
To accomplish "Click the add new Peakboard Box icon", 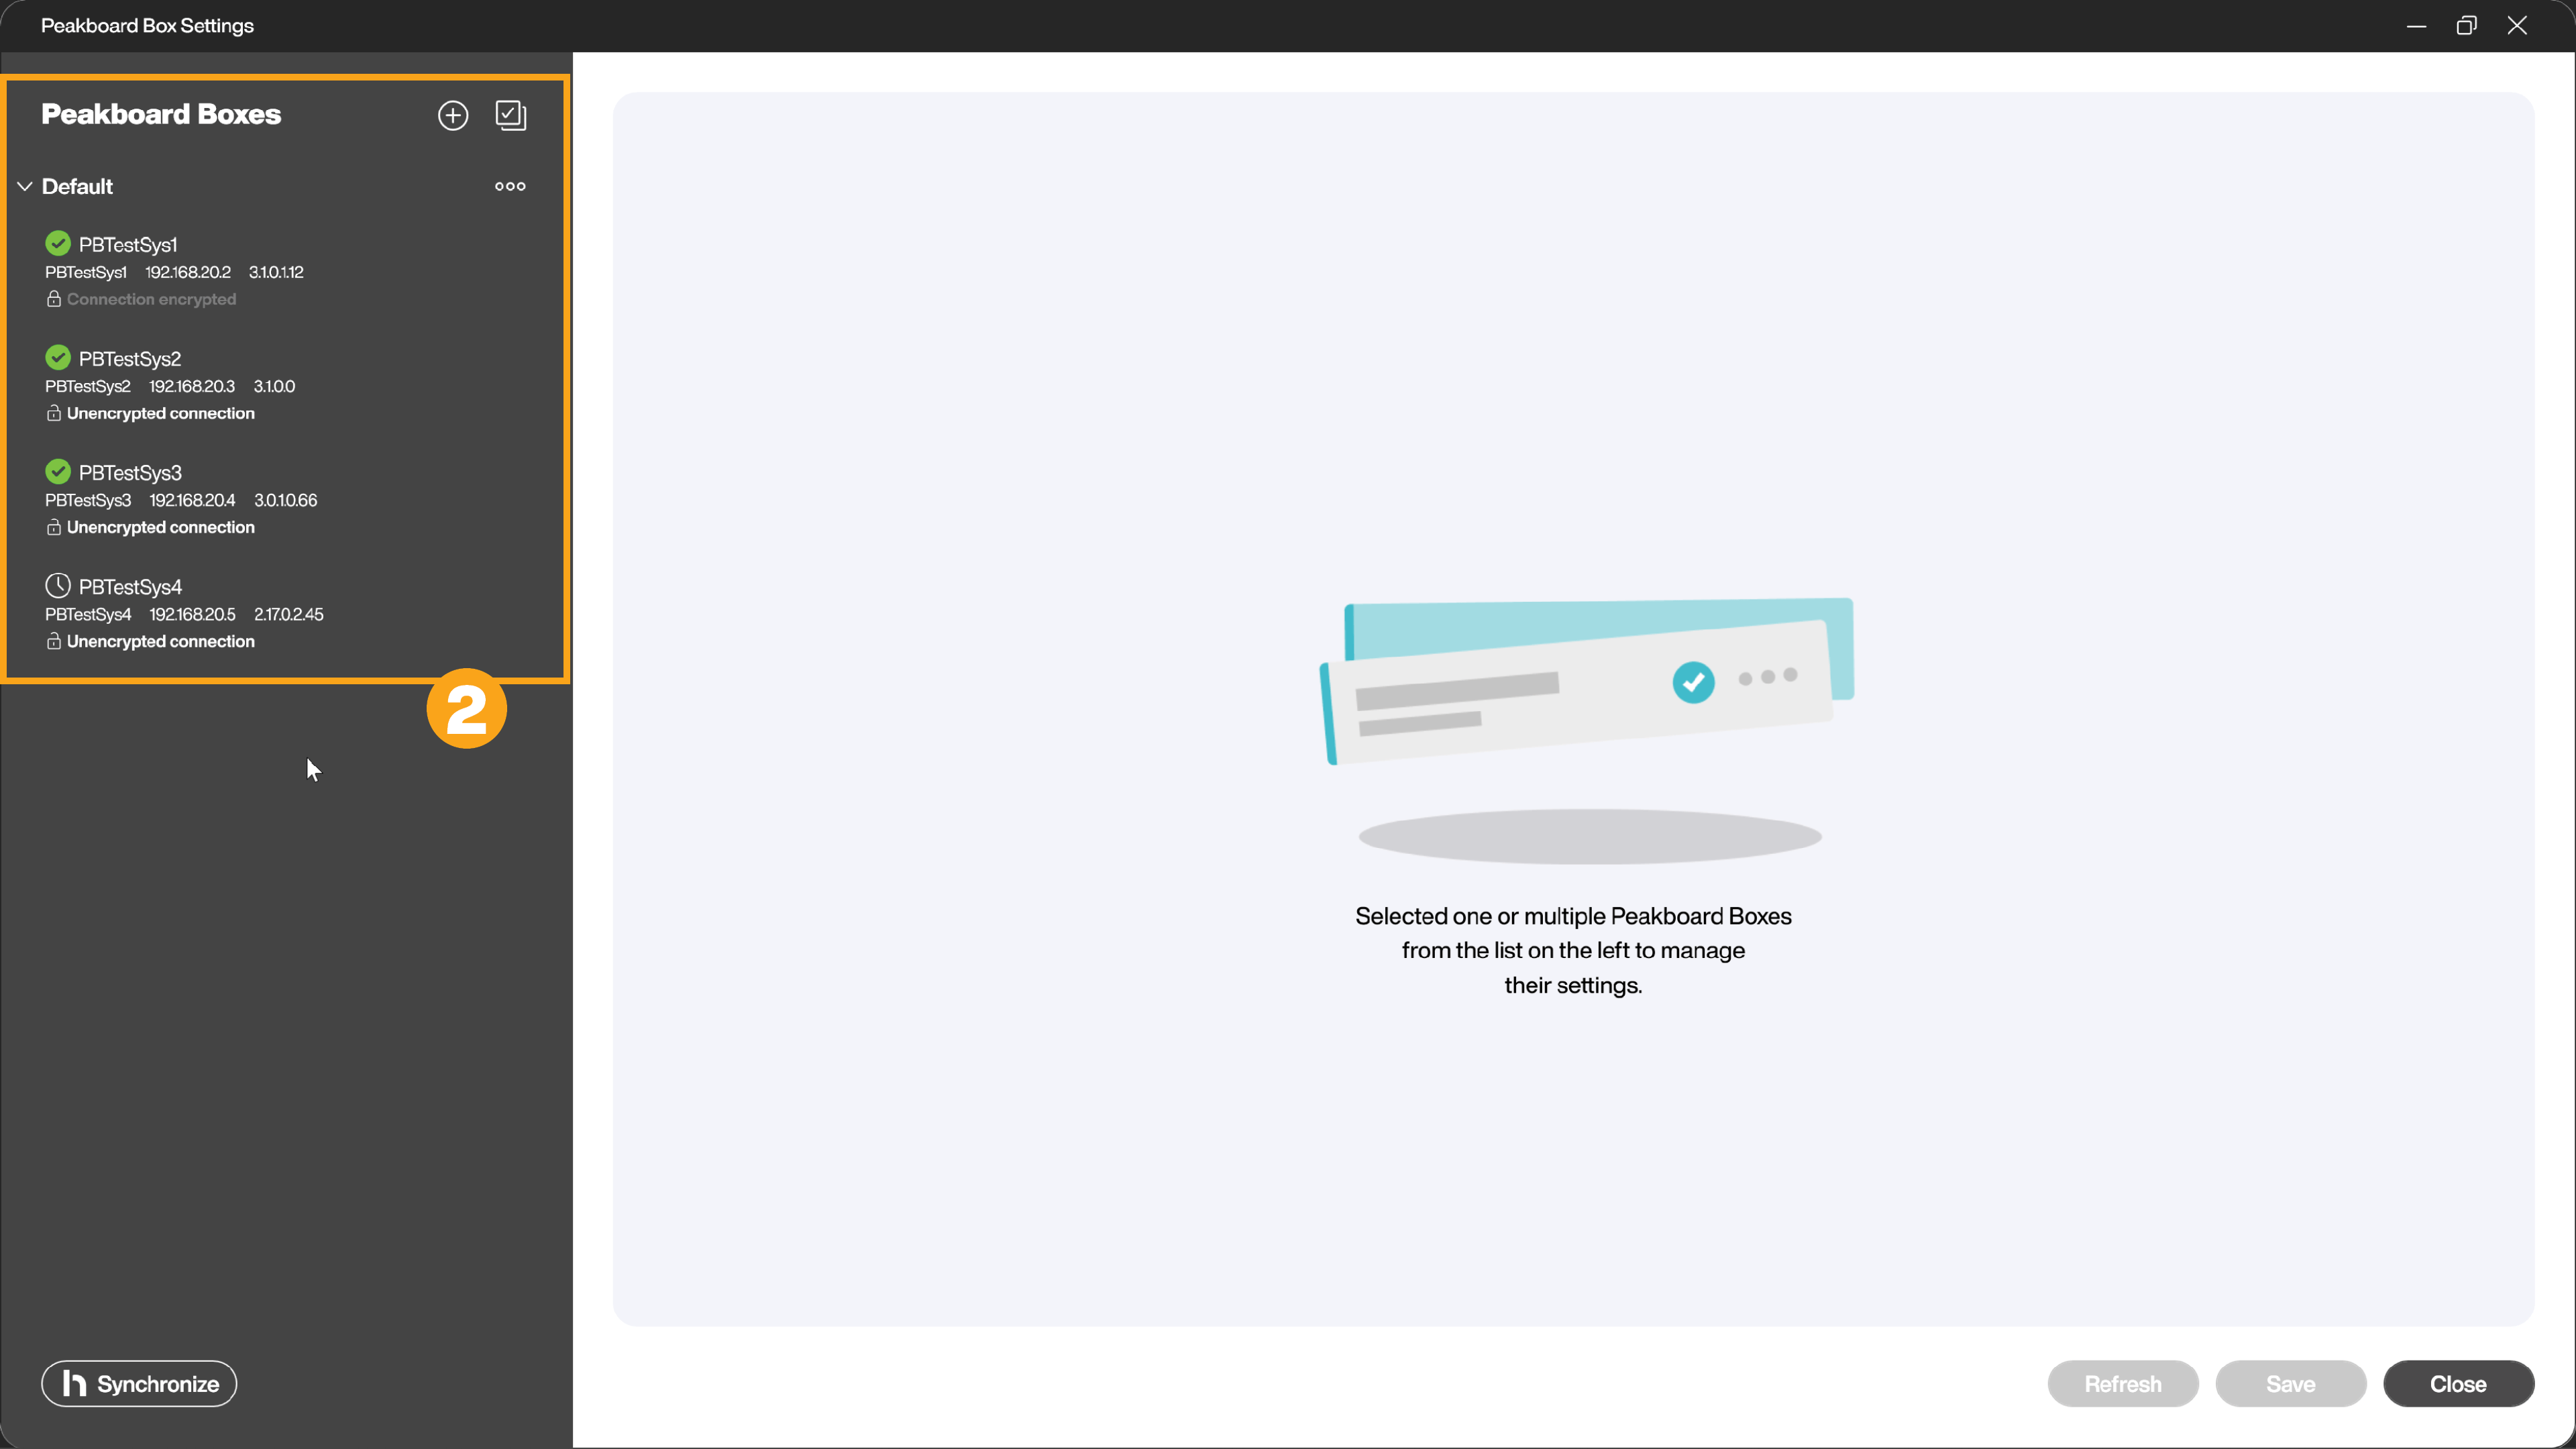I will (451, 113).
